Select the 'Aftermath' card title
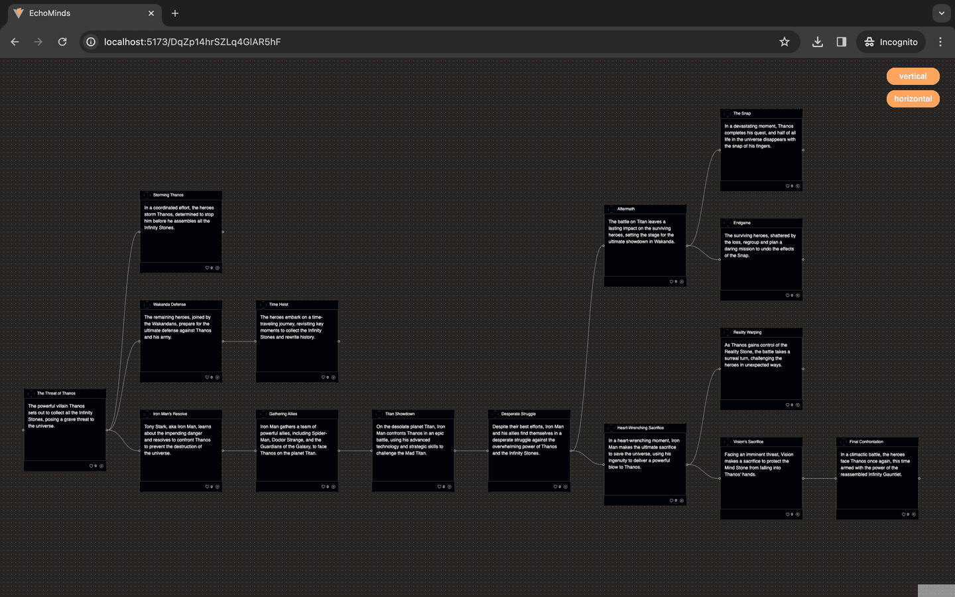The height and width of the screenshot is (597, 955). coord(626,209)
